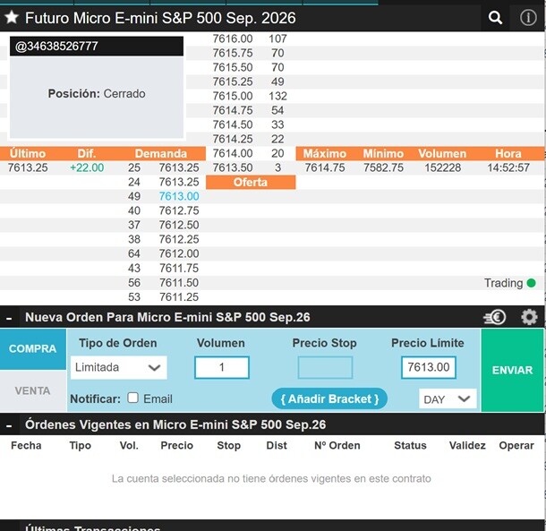Open the quick order euro icon

[x=495, y=317]
